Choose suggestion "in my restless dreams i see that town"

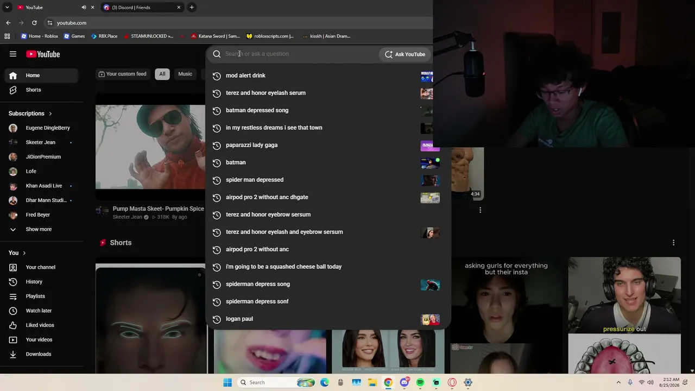(x=328, y=128)
